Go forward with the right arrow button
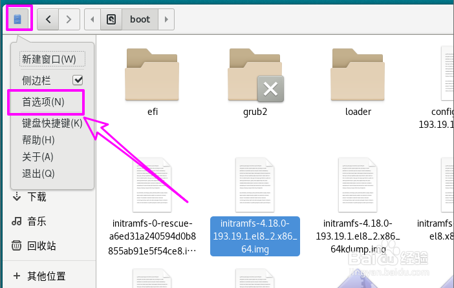The width and height of the screenshot is (454, 288). pyautogui.click(x=69, y=19)
